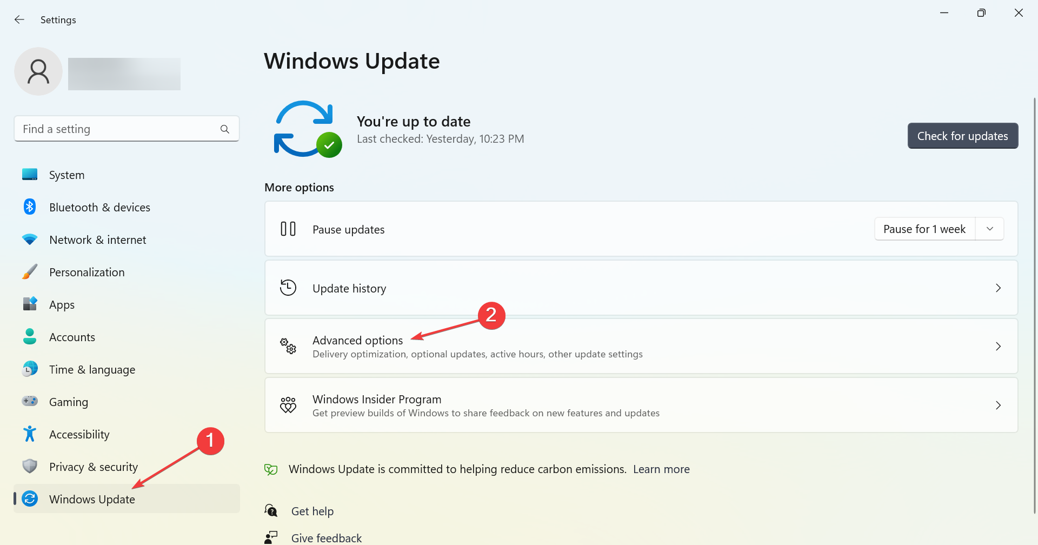The width and height of the screenshot is (1038, 545).
Task: Open the Accounts section
Action: 72,336
